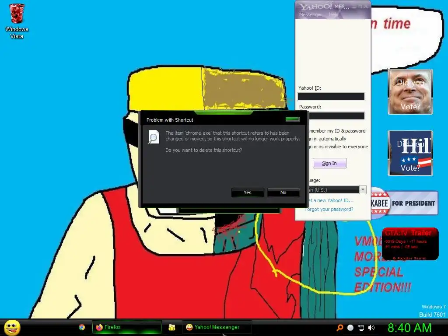Click the McCain Did you Vote gadget
Viewport: 448px width, 336px height.
pos(410,92)
